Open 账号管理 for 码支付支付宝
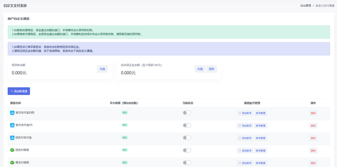Screen dimensions: 337x167 point(261,138)
